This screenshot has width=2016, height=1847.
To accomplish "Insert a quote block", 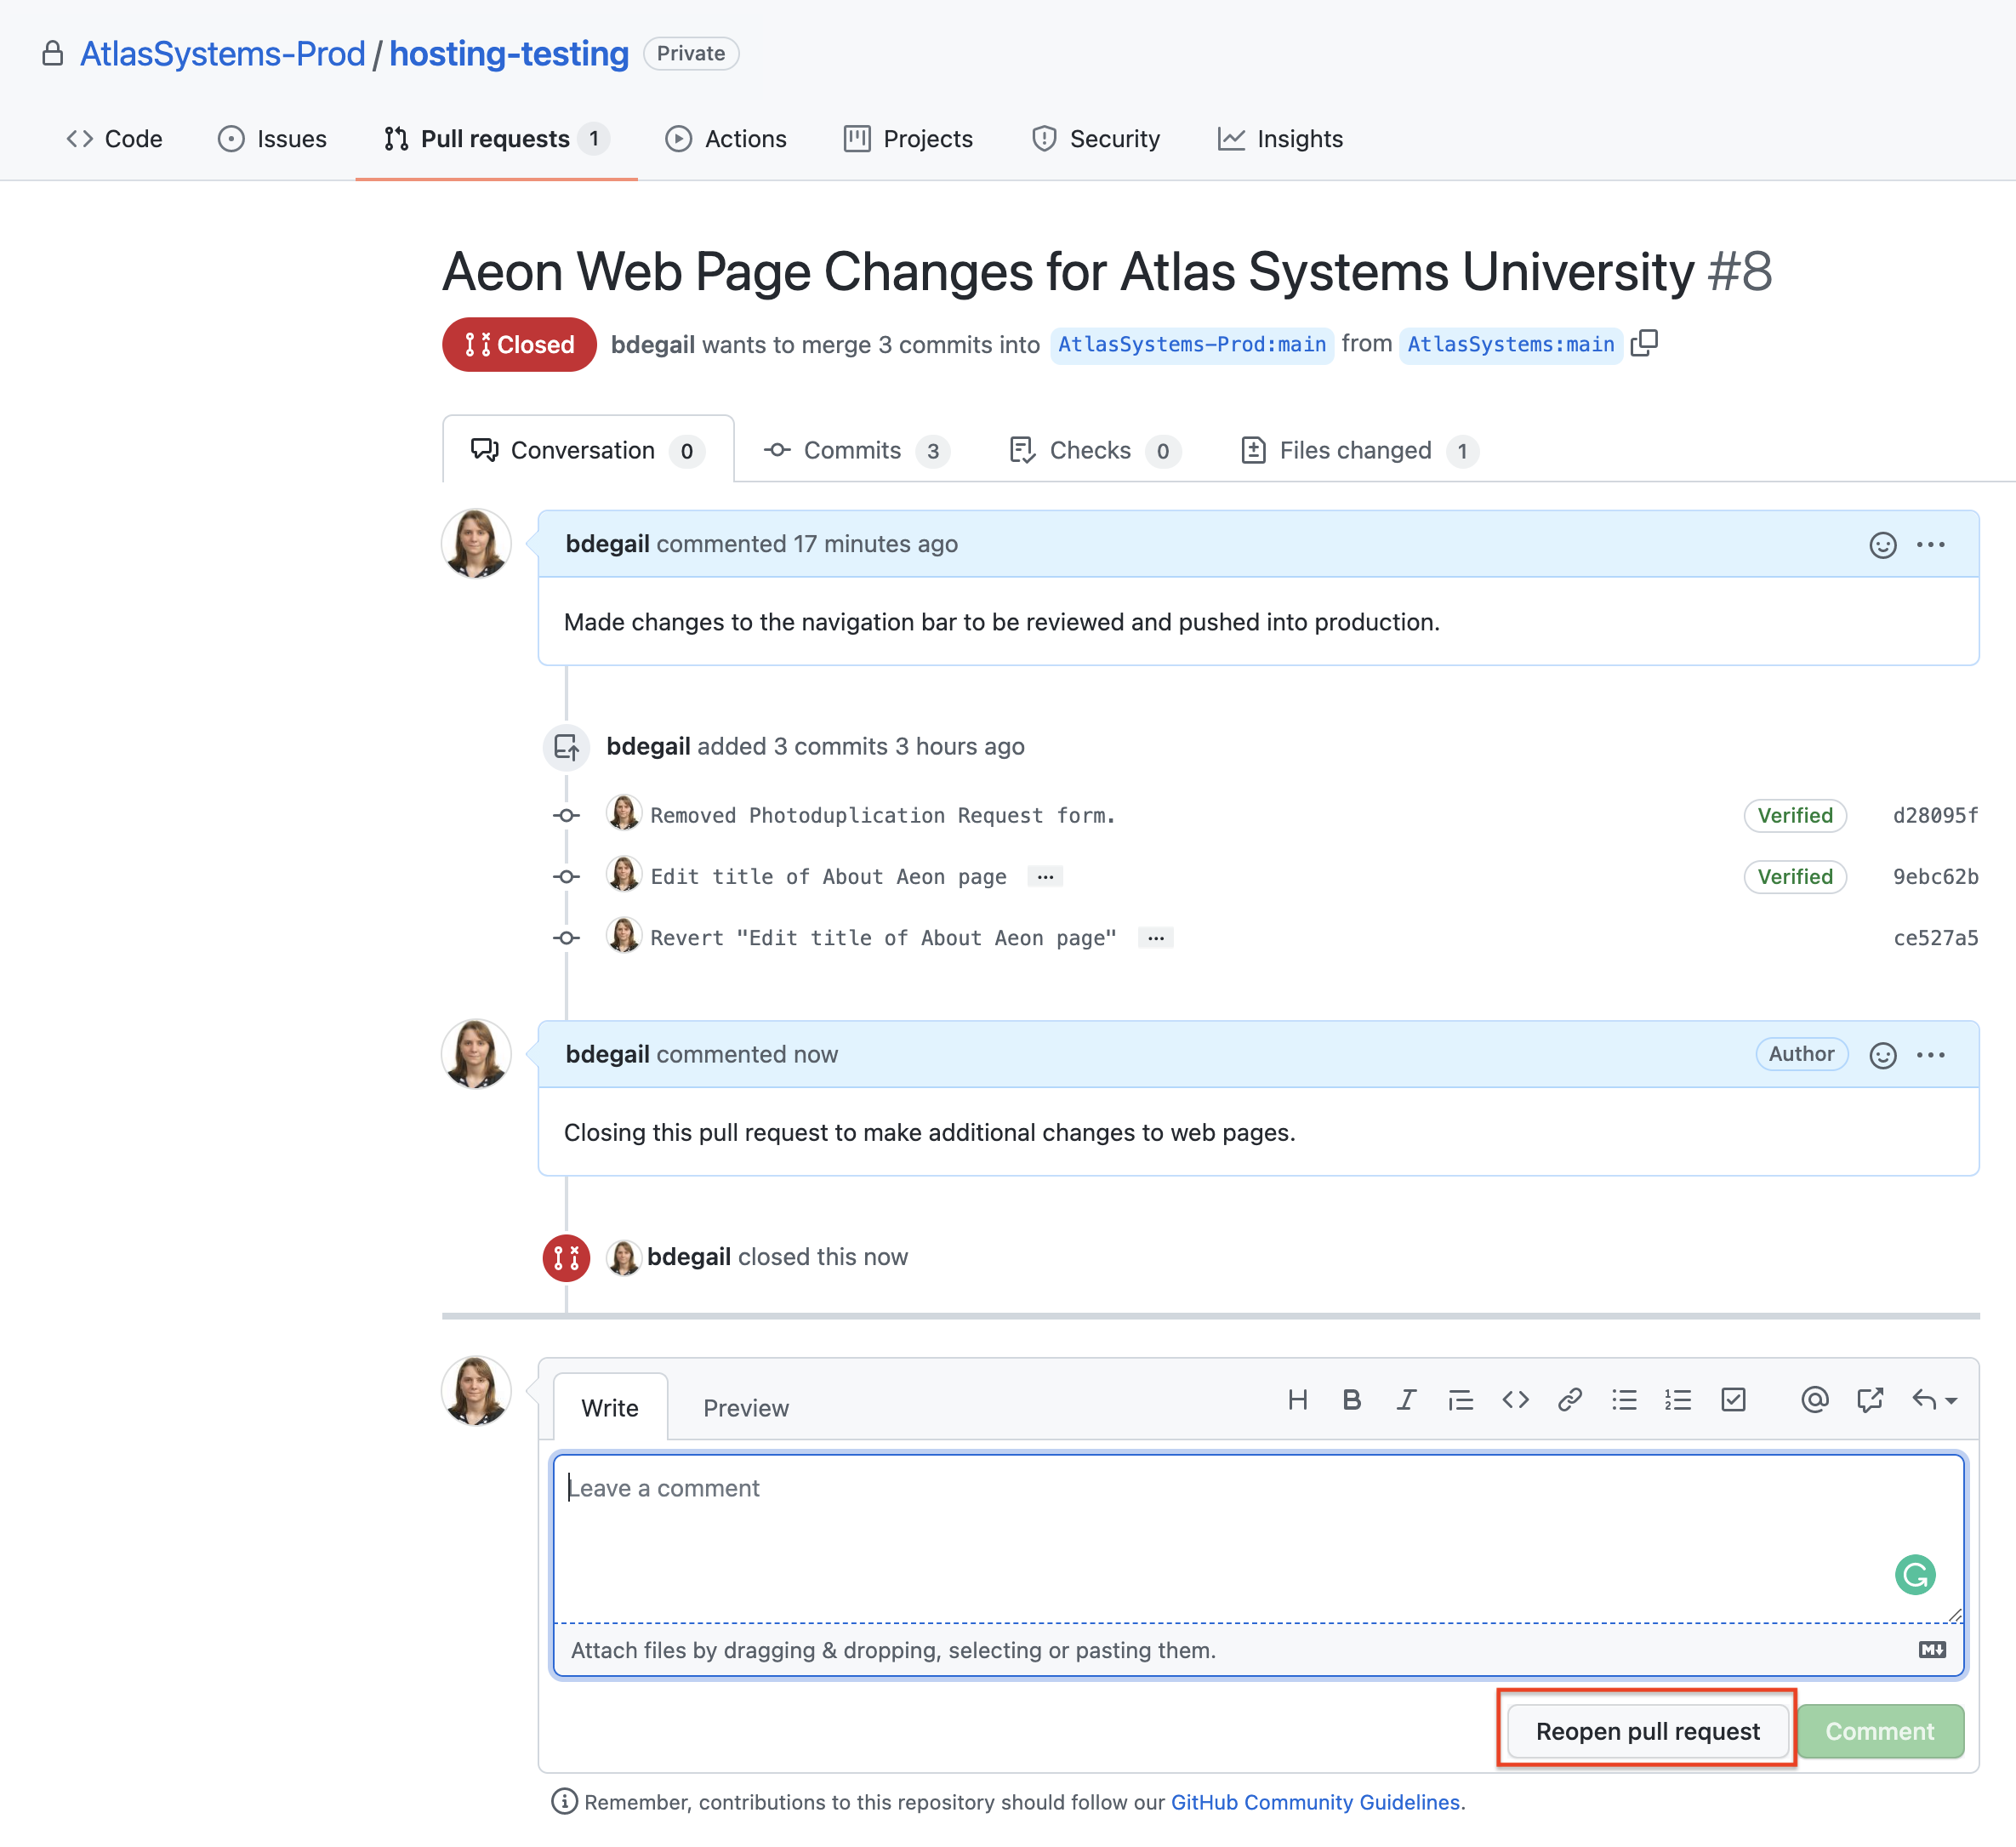I will (x=1461, y=1400).
